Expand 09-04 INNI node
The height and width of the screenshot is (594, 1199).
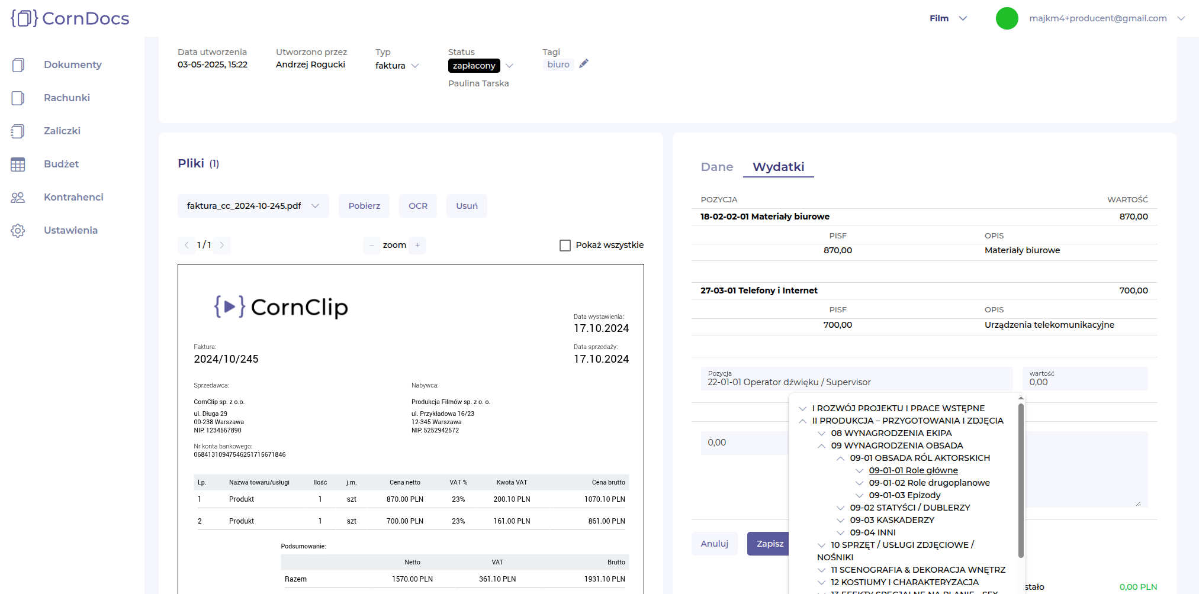(x=840, y=532)
